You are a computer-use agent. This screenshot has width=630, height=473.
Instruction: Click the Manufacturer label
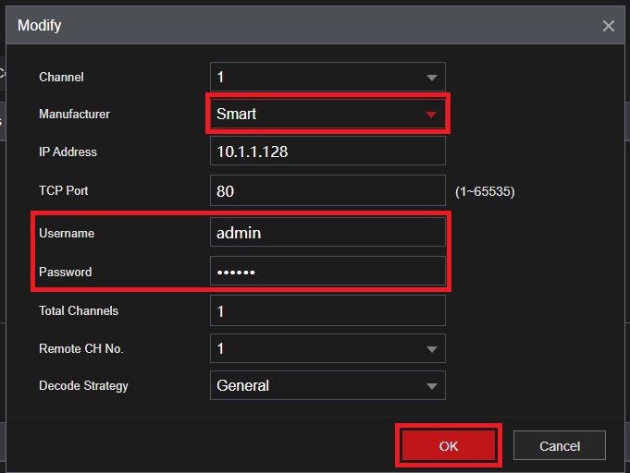click(x=74, y=115)
